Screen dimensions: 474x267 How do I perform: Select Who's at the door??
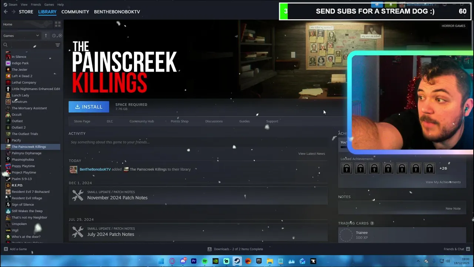pos(26,237)
